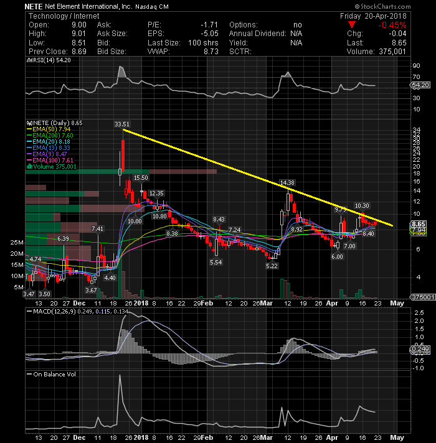Click the NETE ticker symbol in the header
Image resolution: width=436 pixels, height=443 pixels.
[x=34, y=6]
